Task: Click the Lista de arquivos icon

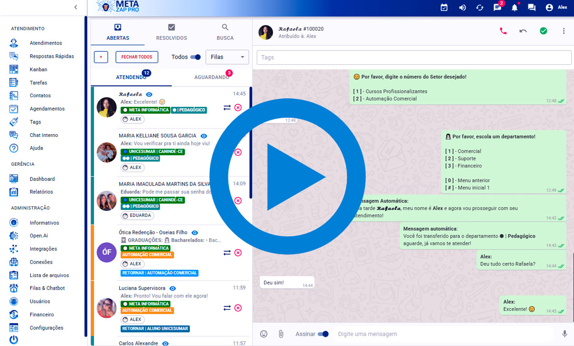Action: [x=14, y=275]
